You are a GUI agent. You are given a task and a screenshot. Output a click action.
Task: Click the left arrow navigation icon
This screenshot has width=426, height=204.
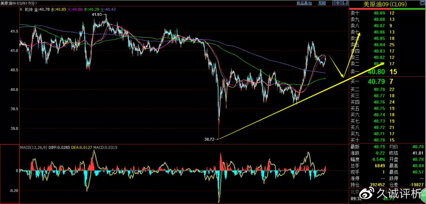point(335,3)
